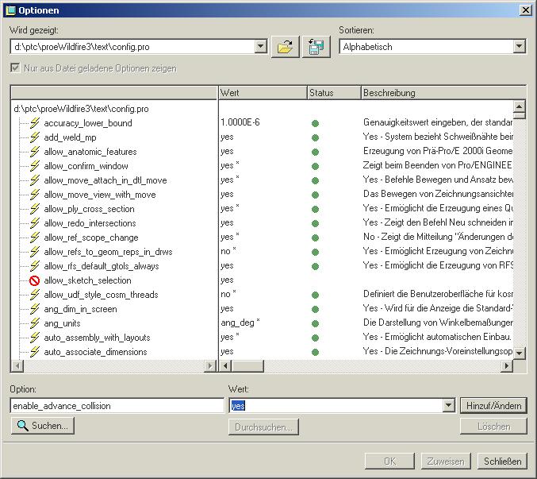Click the green status dot for add_weld_mp
Viewport: 537px width, 479px height.
click(x=315, y=138)
